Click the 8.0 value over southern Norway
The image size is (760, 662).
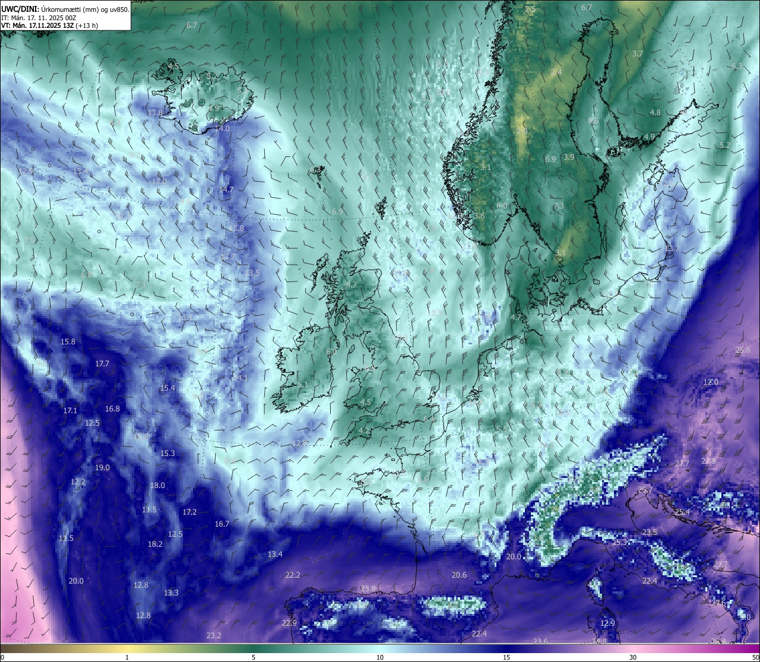click(x=502, y=206)
